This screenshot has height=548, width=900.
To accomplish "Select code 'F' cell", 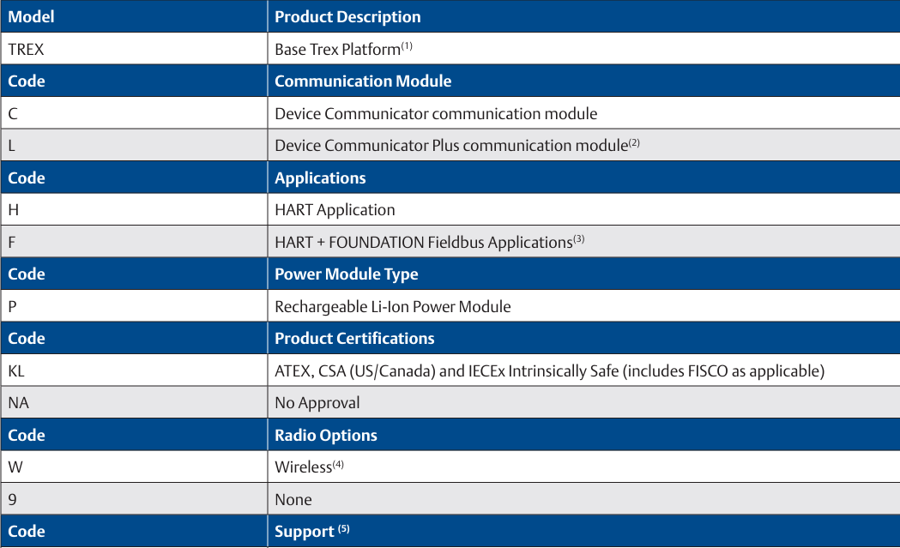I will 134,242.
